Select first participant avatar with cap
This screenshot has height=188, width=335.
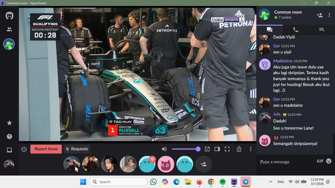pos(71,164)
